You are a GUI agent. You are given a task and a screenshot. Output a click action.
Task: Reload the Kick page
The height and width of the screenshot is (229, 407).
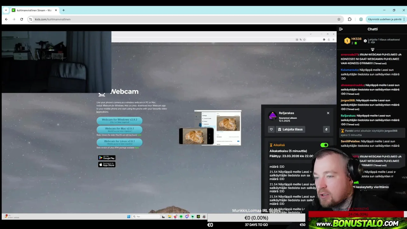click(x=22, y=19)
